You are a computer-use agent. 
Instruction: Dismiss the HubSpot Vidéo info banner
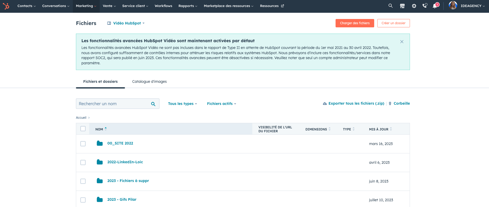[x=402, y=42]
